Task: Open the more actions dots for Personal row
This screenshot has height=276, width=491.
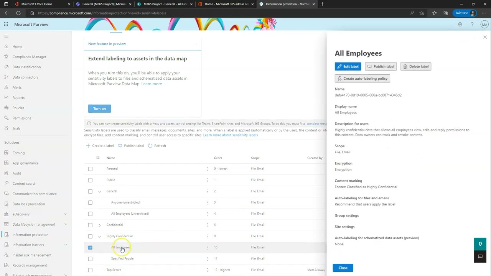Action: coord(208,169)
